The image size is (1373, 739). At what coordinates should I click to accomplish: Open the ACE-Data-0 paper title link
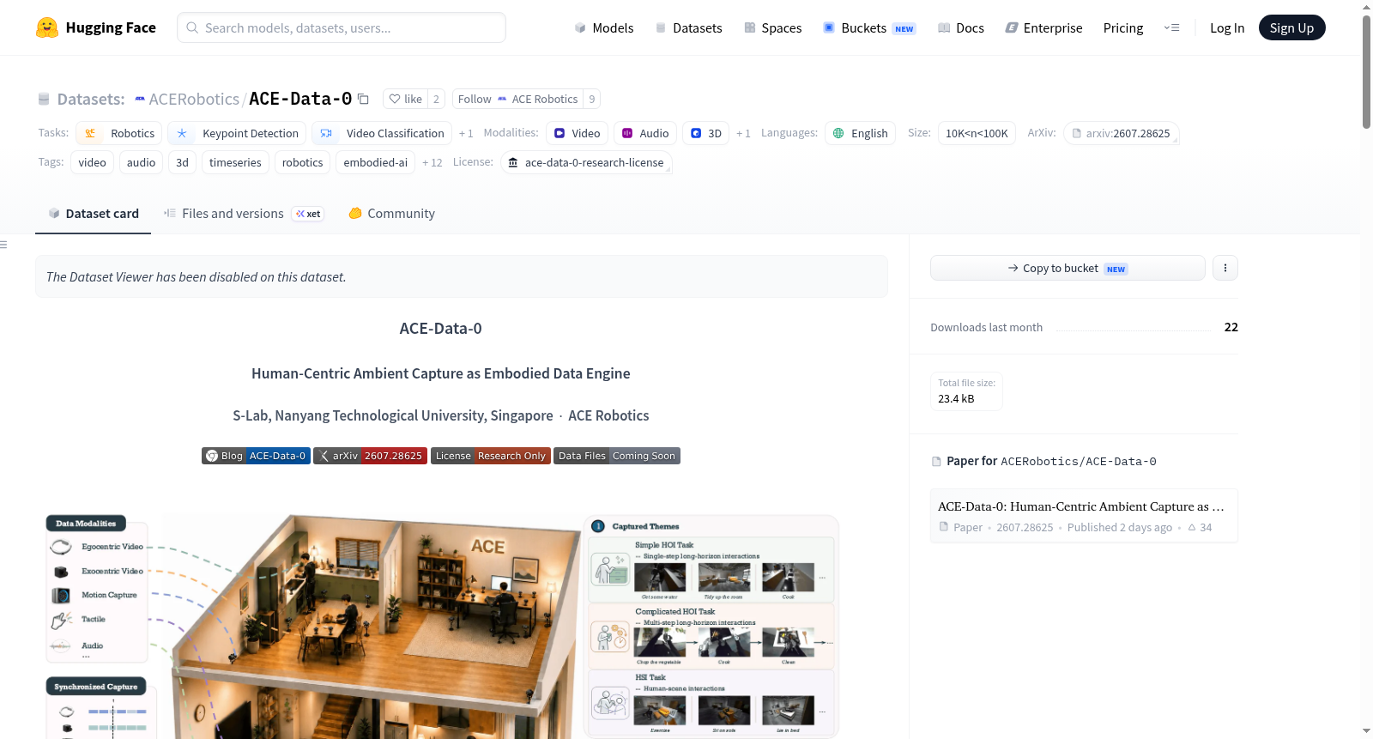click(1081, 506)
